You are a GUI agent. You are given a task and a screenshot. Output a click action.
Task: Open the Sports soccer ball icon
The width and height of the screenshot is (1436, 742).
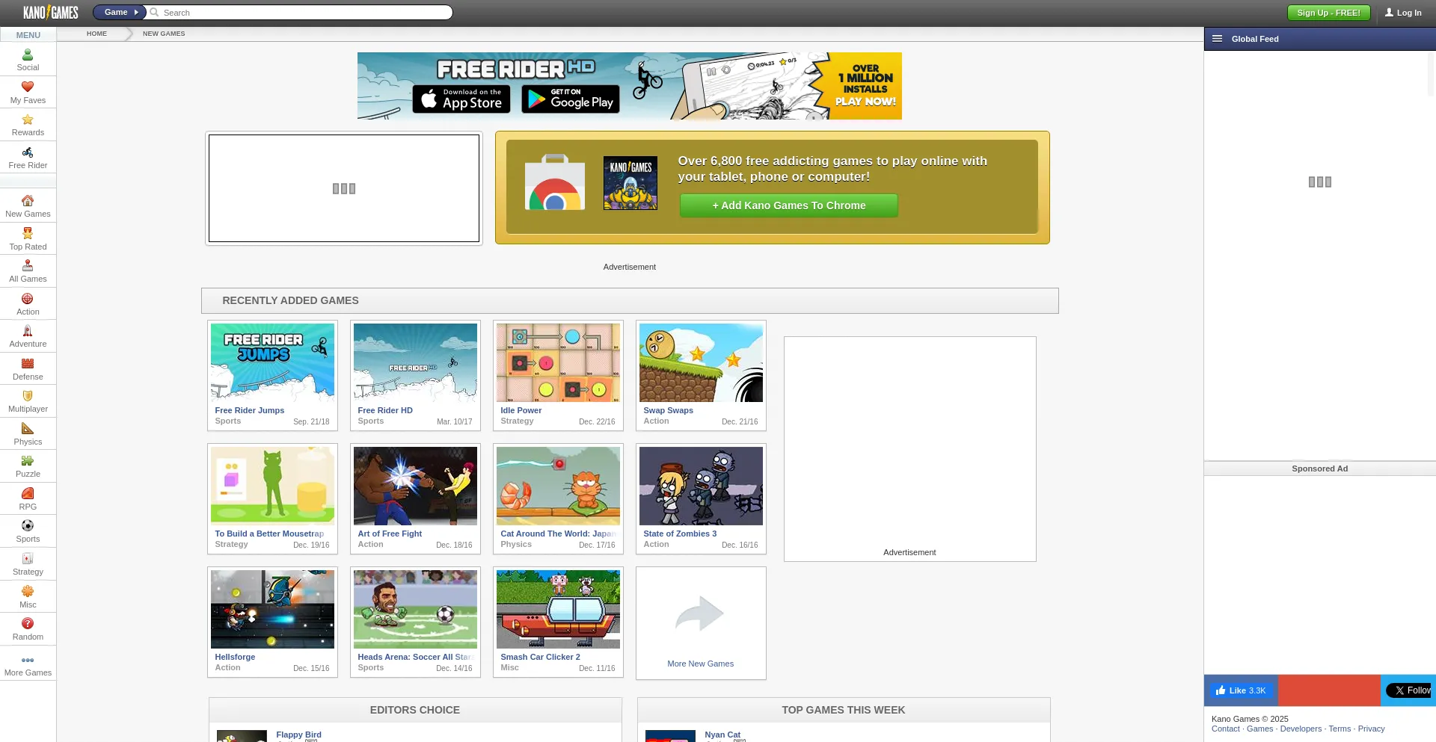(x=28, y=526)
